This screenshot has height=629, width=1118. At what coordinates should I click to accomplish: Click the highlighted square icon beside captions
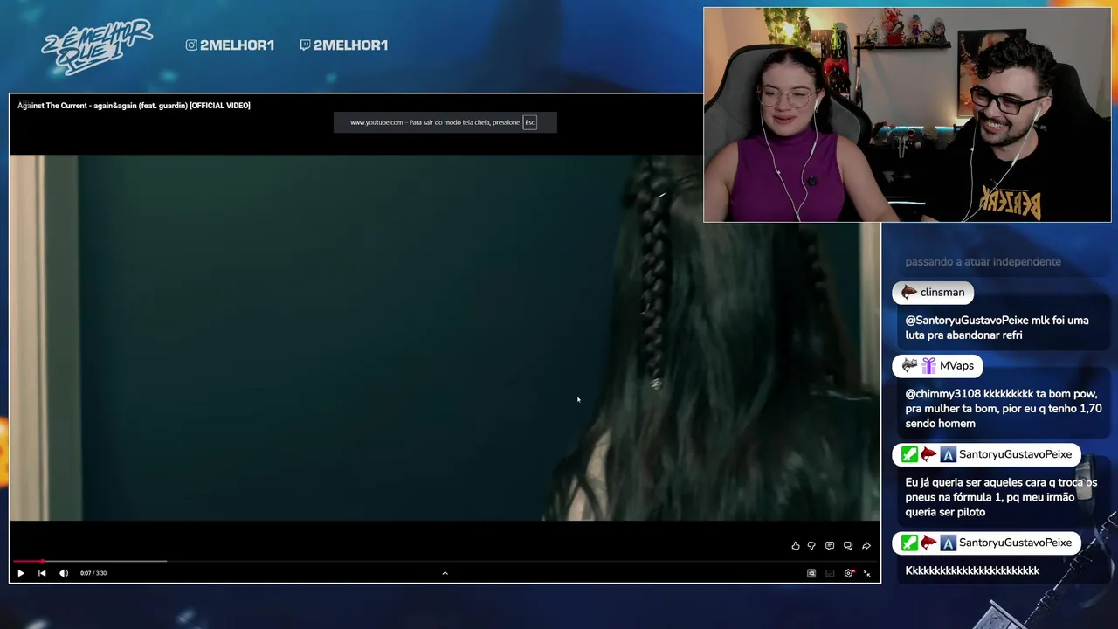point(811,574)
